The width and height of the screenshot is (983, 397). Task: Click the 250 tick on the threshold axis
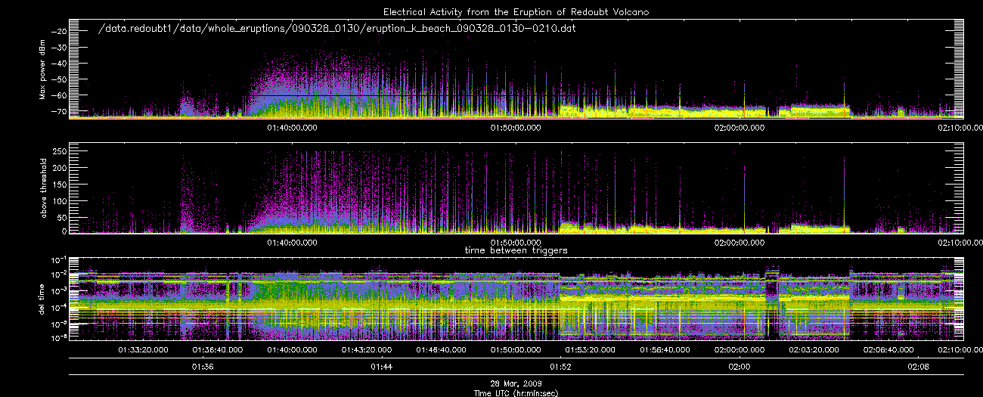pos(60,151)
